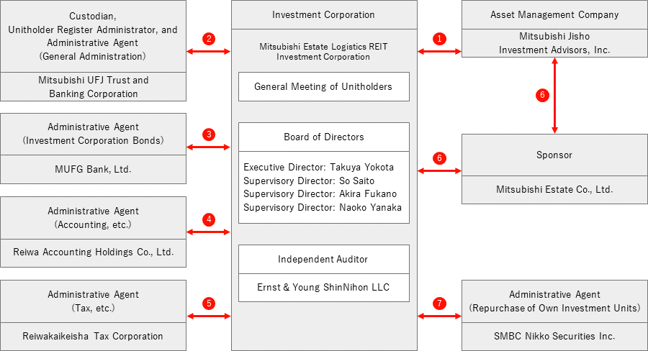
Task: Click the SMBC Nikko Securities Inc. box
Action: pos(554,337)
